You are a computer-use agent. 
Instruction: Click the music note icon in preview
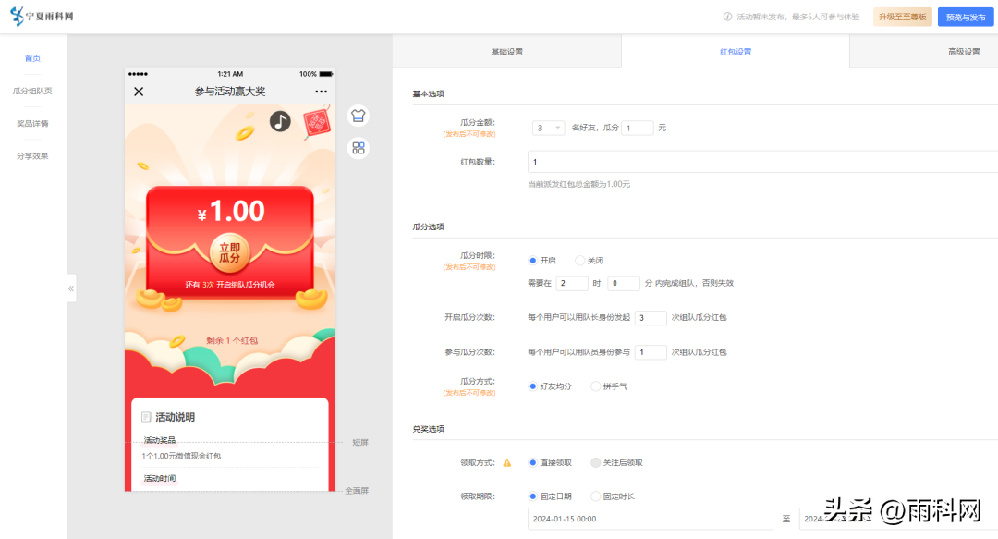coord(280,121)
